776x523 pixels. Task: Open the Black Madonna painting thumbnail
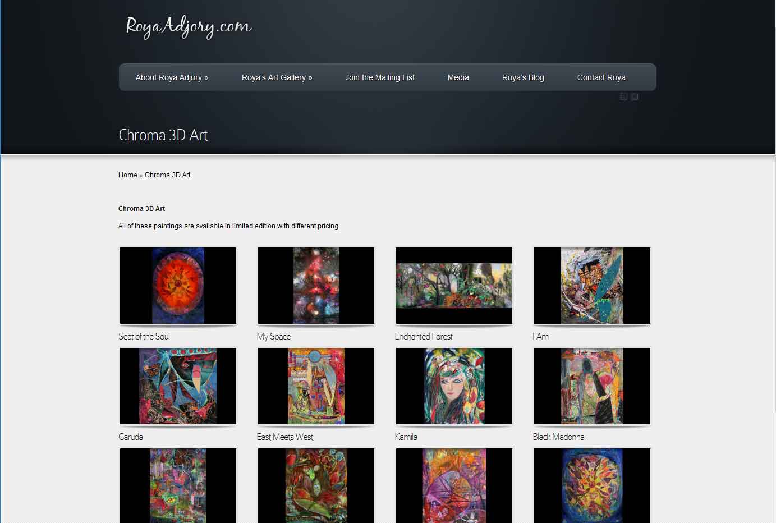(592, 386)
